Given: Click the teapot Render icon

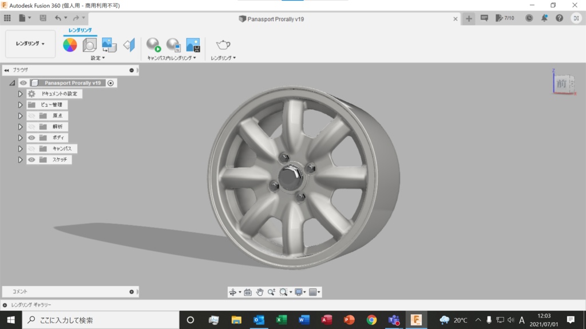Looking at the screenshot, I should (223, 45).
